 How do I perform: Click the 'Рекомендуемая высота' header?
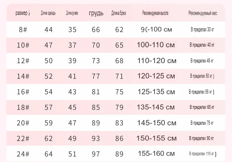155,13
